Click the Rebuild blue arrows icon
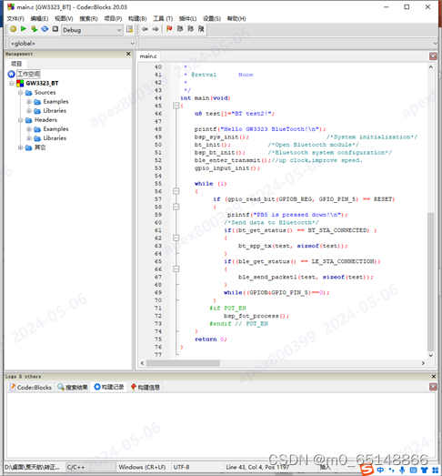 (x=45, y=29)
